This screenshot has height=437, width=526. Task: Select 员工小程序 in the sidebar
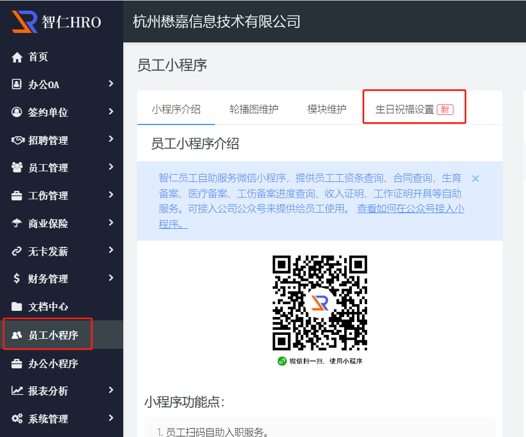pyautogui.click(x=62, y=335)
